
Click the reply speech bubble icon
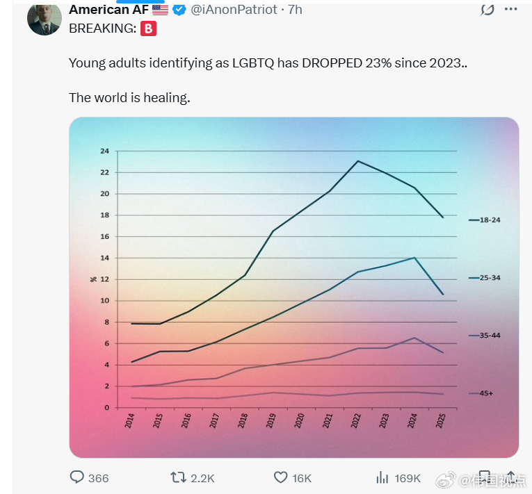[x=77, y=477]
